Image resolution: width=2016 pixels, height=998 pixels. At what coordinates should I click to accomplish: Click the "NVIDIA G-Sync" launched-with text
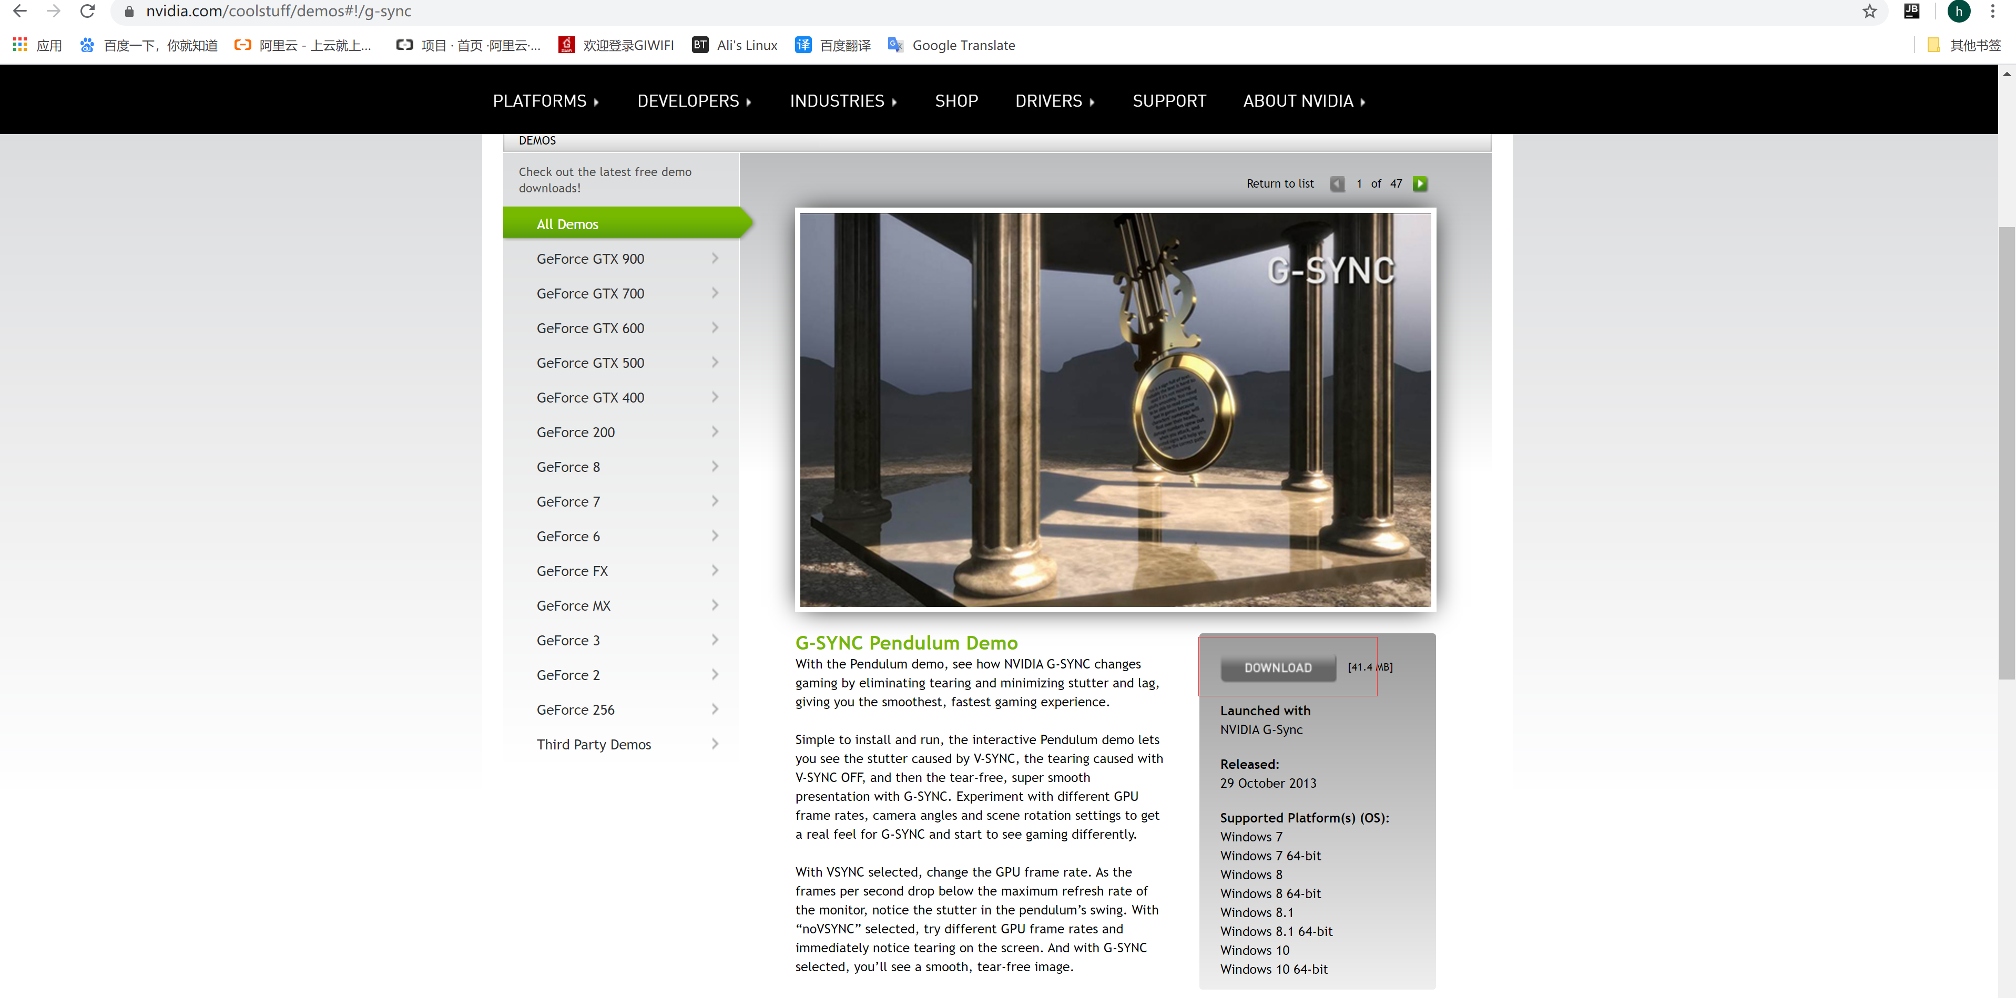pyautogui.click(x=1261, y=730)
